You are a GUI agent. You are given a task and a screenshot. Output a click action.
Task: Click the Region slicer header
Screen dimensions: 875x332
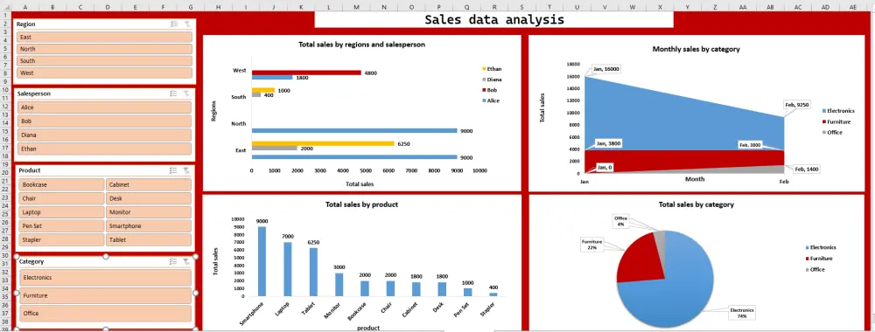[104, 24]
